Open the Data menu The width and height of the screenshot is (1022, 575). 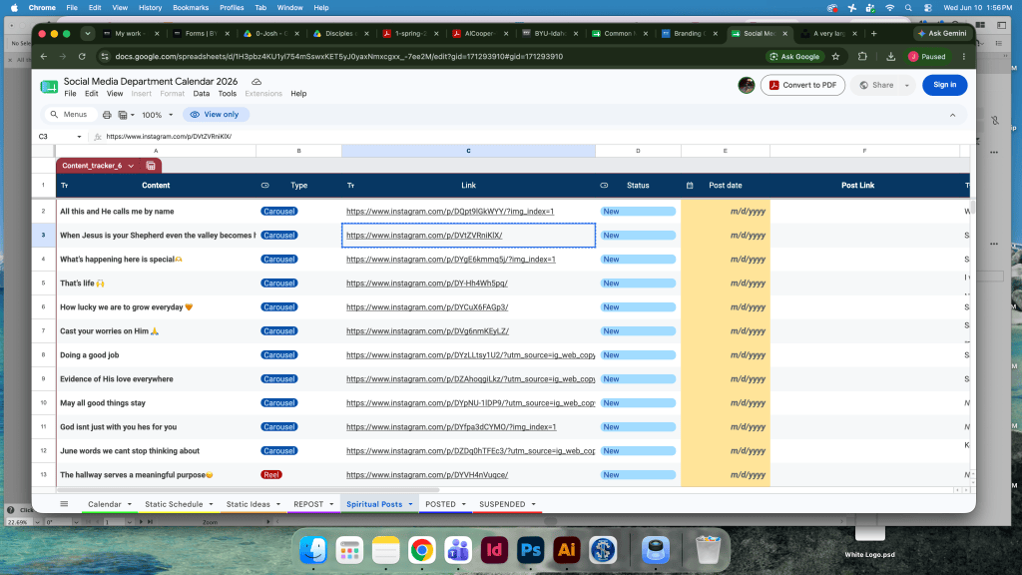click(202, 94)
